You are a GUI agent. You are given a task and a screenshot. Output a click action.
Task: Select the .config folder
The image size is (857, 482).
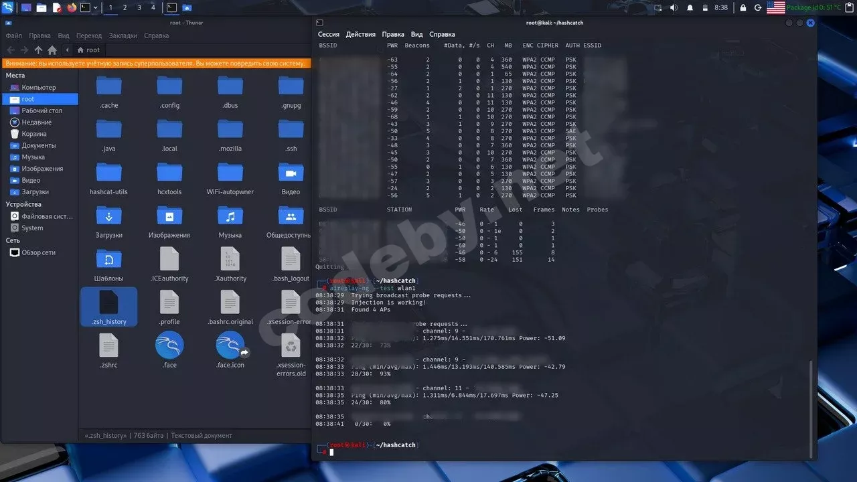(169, 92)
